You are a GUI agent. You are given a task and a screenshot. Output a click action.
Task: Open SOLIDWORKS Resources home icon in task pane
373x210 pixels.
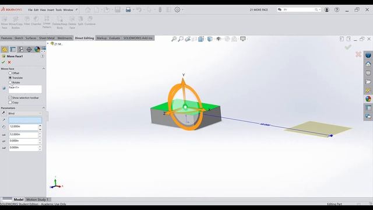coord(368,64)
